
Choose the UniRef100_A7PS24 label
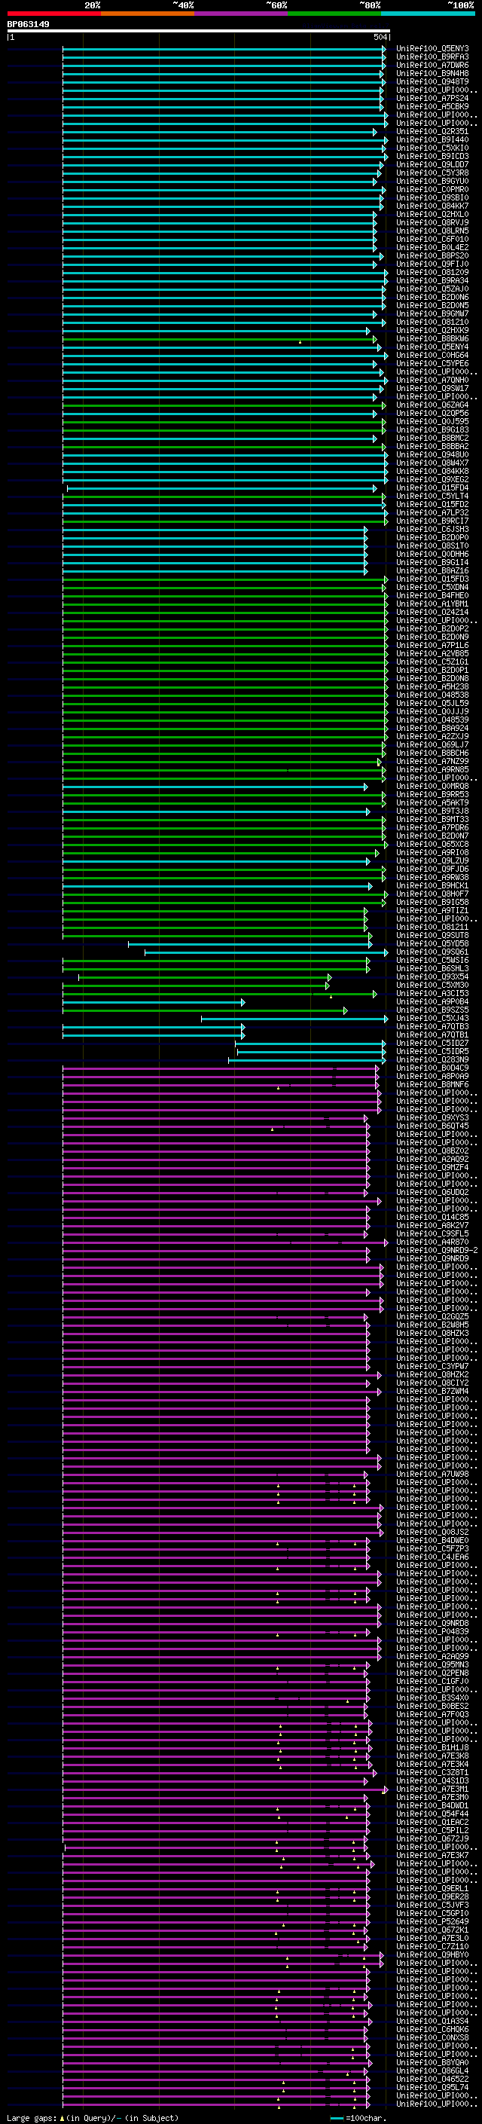pyautogui.click(x=432, y=98)
